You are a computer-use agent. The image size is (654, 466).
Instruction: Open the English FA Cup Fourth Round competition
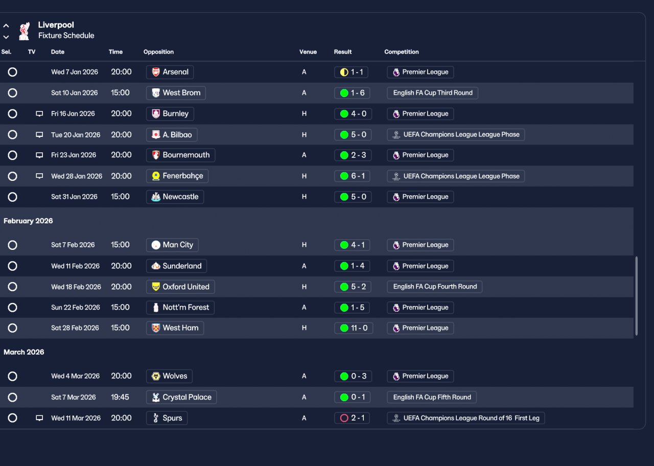[x=435, y=287]
